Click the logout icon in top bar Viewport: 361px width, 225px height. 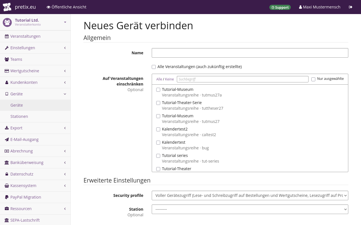351,7
